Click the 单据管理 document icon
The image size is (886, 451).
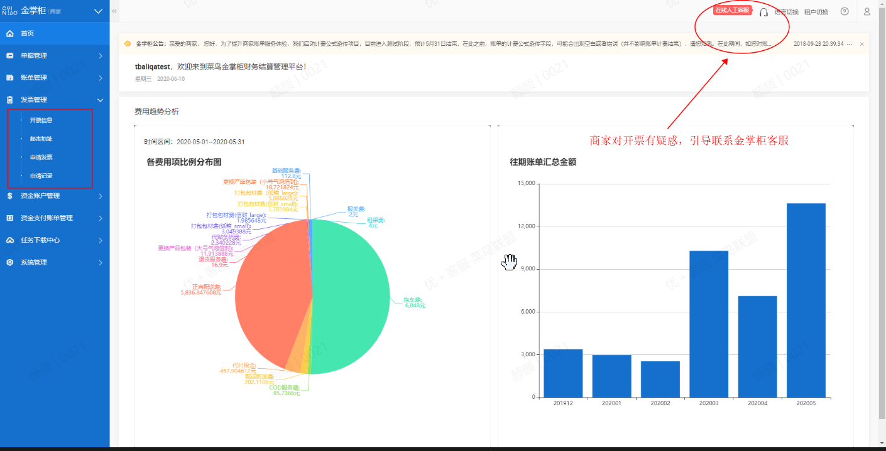click(x=9, y=56)
